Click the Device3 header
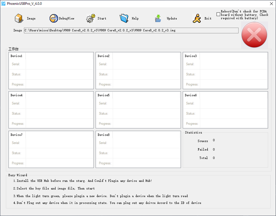Screen dimensions: 276x216 (x=191, y=56)
